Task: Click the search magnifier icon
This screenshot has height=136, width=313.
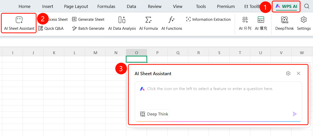Action: click(x=307, y=6)
